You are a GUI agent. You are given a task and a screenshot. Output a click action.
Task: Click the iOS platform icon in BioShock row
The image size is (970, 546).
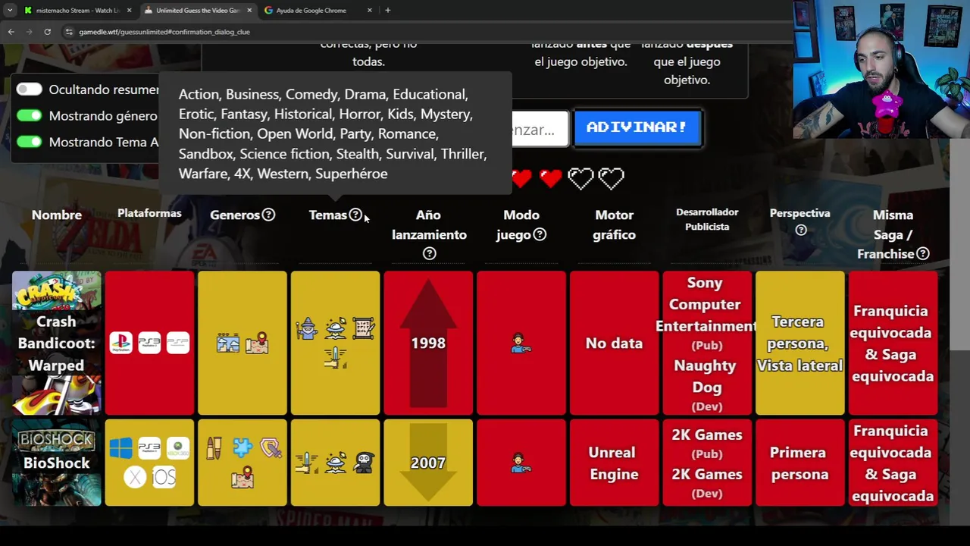164,477
